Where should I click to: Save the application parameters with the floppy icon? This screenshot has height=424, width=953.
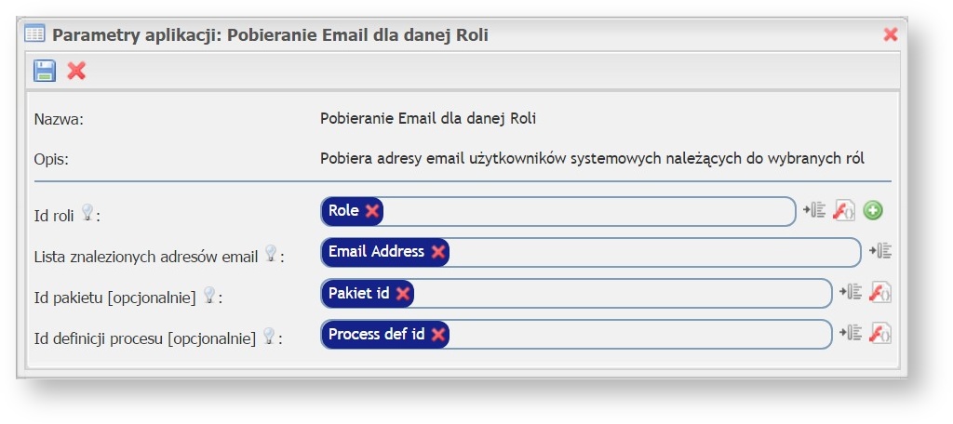pyautogui.click(x=45, y=71)
